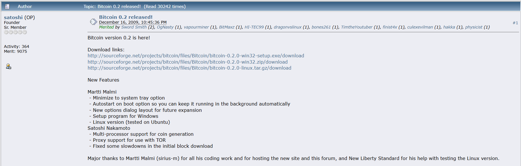Click the 'Autostart on boot option' line
This screenshot has width=521, height=166.
(190, 104)
